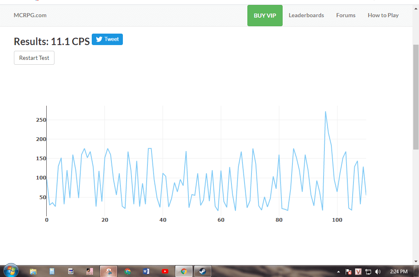Screen dimensions: 419x277
Task: Open File Explorer from the taskbar
Action: [33, 271]
